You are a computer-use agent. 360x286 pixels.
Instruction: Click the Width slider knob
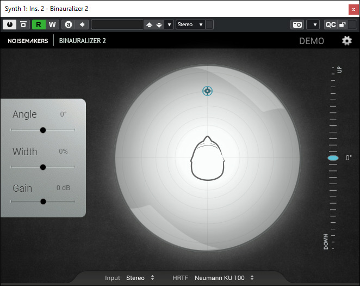(x=43, y=167)
